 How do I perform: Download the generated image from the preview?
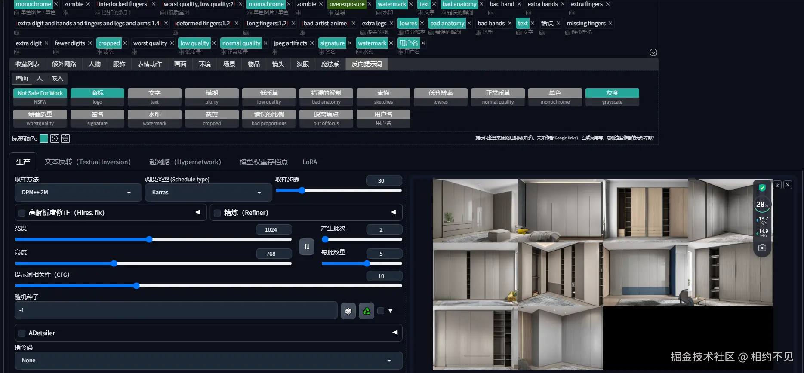point(777,185)
